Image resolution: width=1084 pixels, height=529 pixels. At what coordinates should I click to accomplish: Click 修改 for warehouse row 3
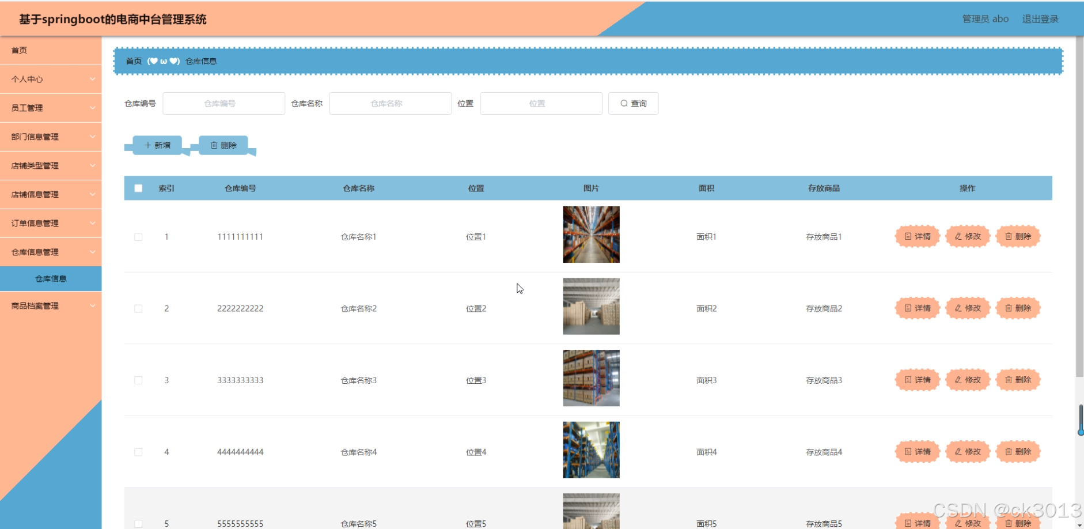[968, 380]
